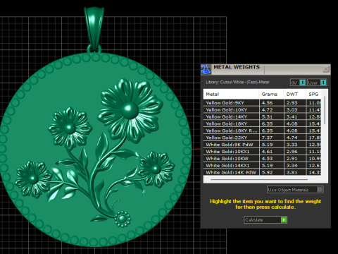The width and height of the screenshot is (338, 254).
Task: Select the Yellow Gold:10KY row
Action: [x=262, y=110]
